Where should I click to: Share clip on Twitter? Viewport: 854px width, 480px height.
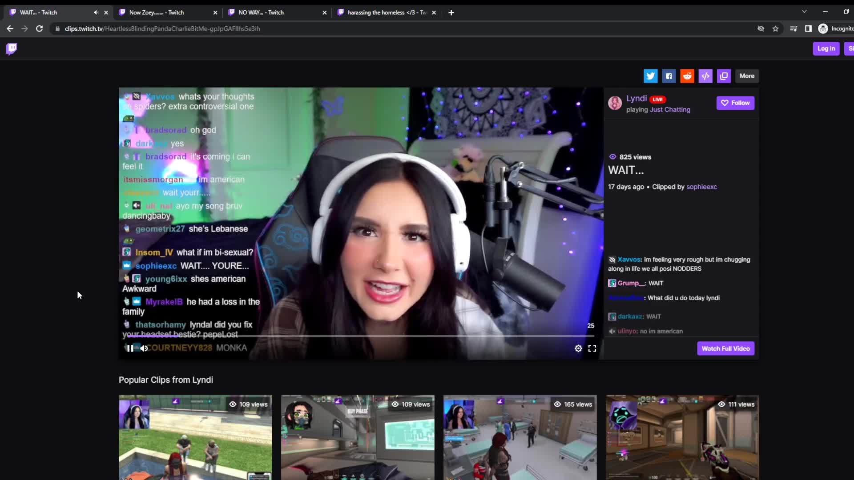click(650, 76)
